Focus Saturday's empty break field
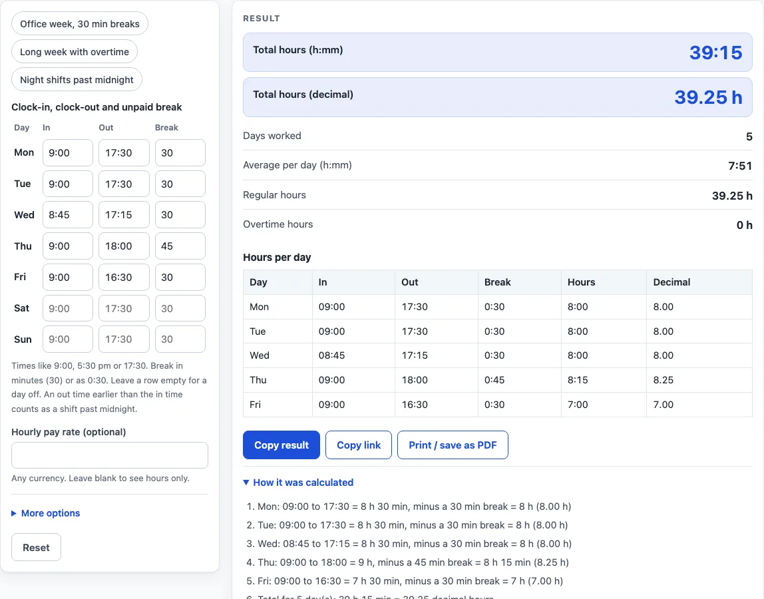This screenshot has width=764, height=599. click(x=180, y=308)
